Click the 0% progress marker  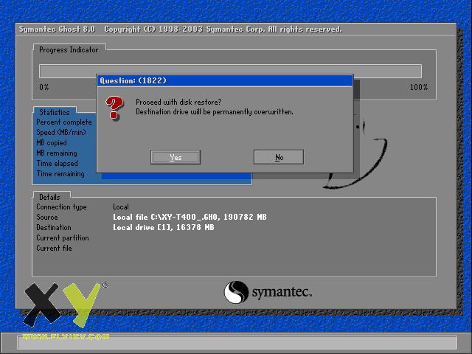point(44,87)
